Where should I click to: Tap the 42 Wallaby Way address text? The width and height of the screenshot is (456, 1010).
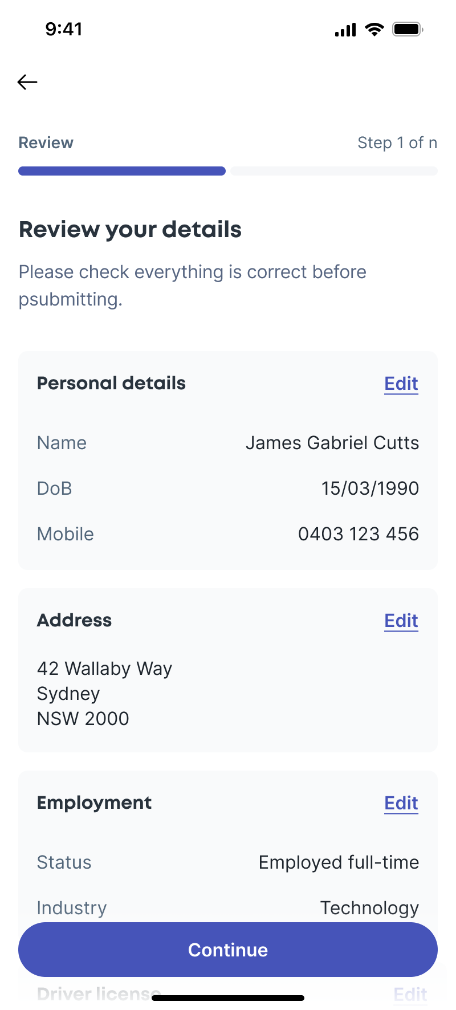click(105, 669)
